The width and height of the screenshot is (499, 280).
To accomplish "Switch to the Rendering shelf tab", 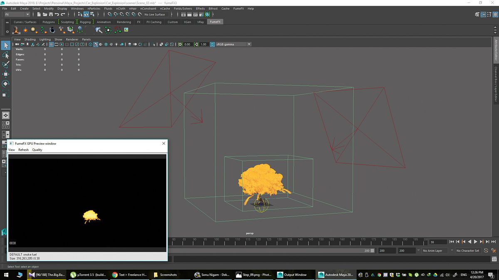I will 124,22.
